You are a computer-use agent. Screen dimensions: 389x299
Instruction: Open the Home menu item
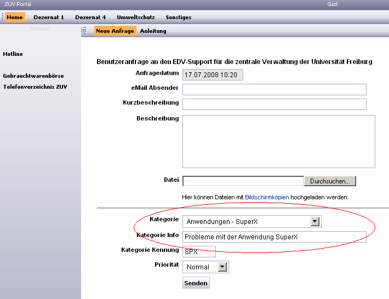(x=15, y=18)
